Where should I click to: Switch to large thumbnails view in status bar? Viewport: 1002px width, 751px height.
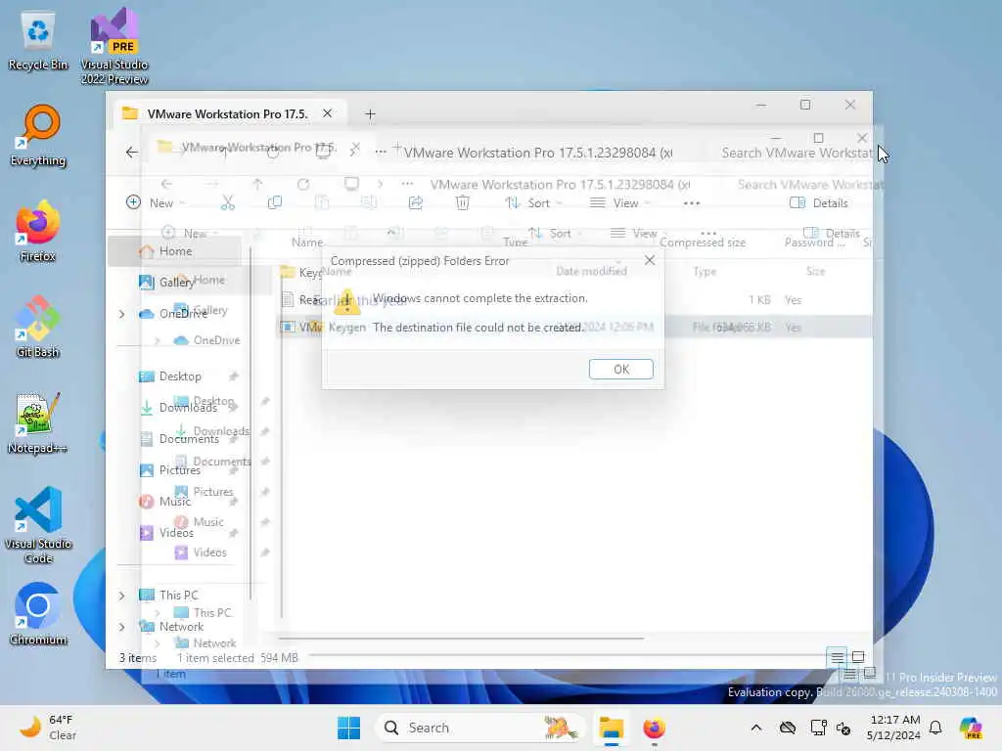pyautogui.click(x=858, y=656)
